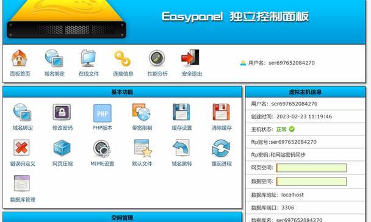Click the ftp密码:和网站密码同步 row
The height and width of the screenshot is (222, 371).
[305, 155]
